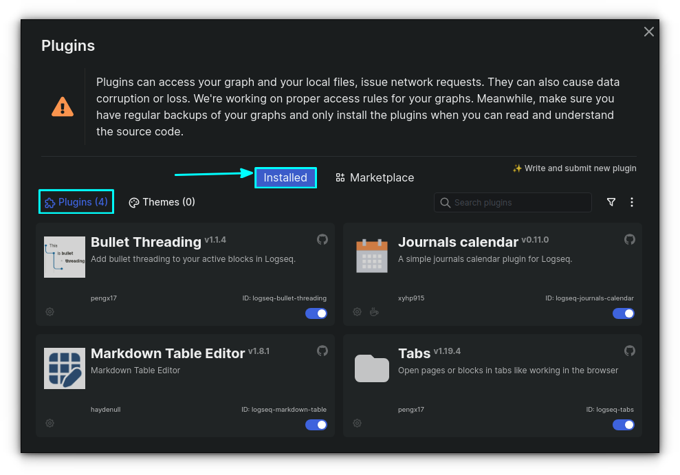Open Markdown Table Editor settings gear
The height and width of the screenshot is (475, 680).
(50, 423)
